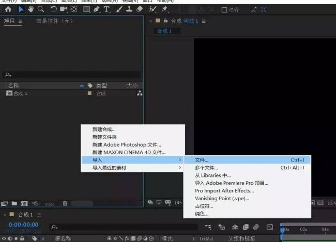Screen dimensions: 336x242
Task: Select the Puppet Pin tool
Action: (165, 9)
